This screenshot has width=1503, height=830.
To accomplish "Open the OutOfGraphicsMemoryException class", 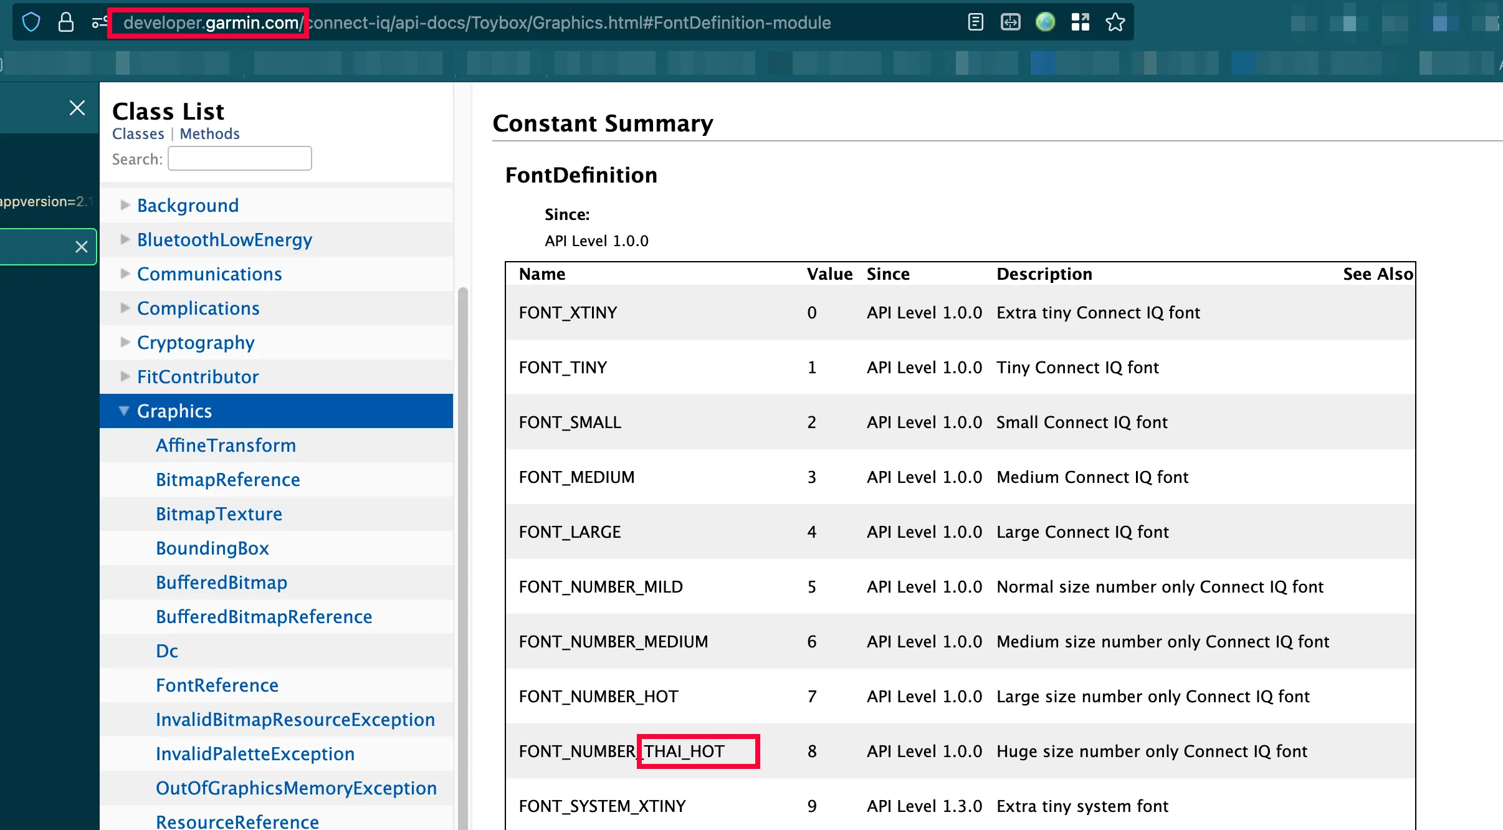I will pyautogui.click(x=296, y=788).
